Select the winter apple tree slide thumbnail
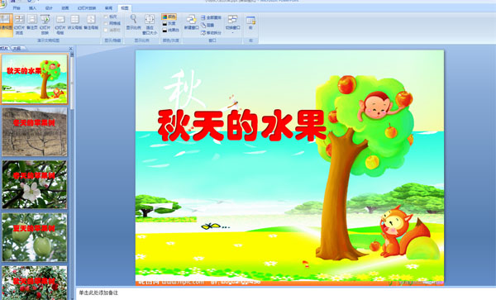Screen dimensions: 496x300 click(x=35, y=132)
